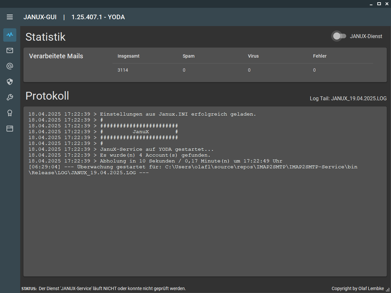Viewport: 391px width, 293px height.
Task: Select the window panel sidebar icon
Action: pyautogui.click(x=10, y=129)
